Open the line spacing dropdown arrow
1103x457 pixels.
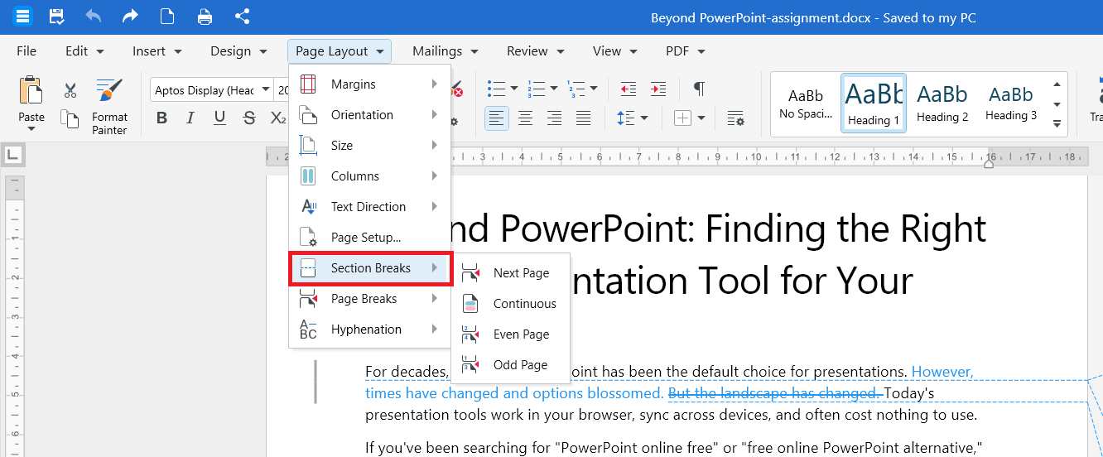644,118
